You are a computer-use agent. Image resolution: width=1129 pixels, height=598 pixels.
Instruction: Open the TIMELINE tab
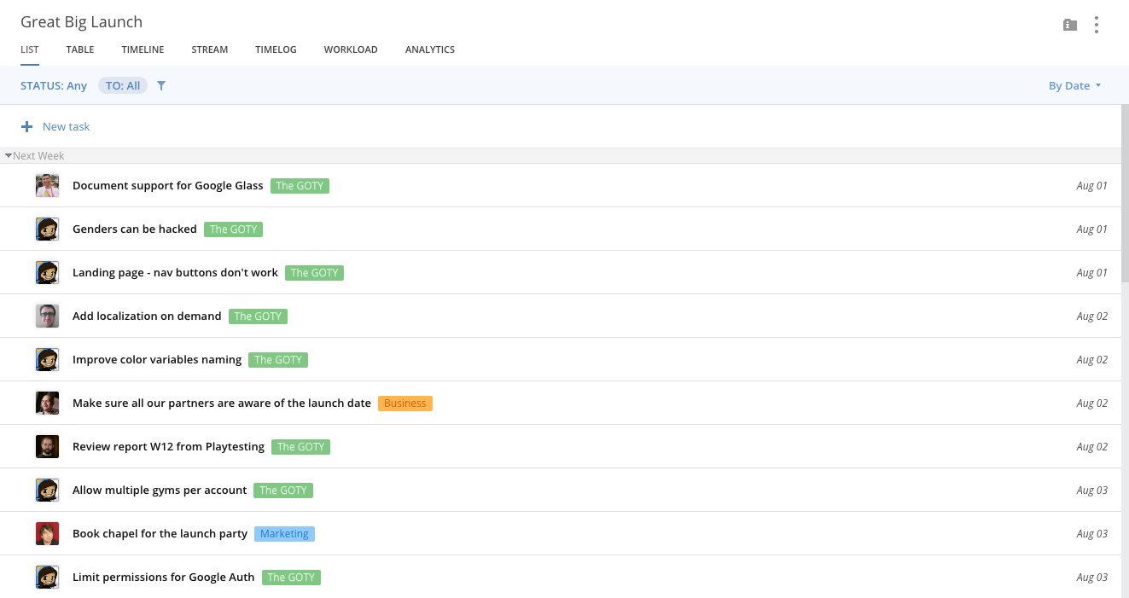(x=143, y=49)
